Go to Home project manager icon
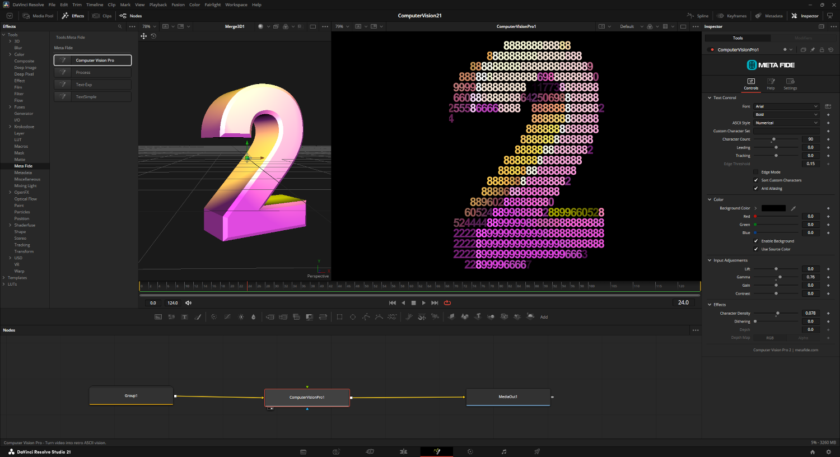This screenshot has width=840, height=457. click(813, 452)
